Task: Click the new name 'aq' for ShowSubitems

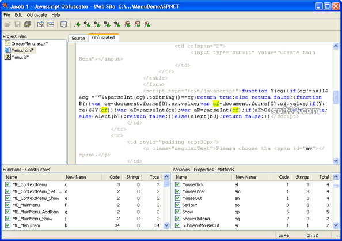Action: coord(237,219)
